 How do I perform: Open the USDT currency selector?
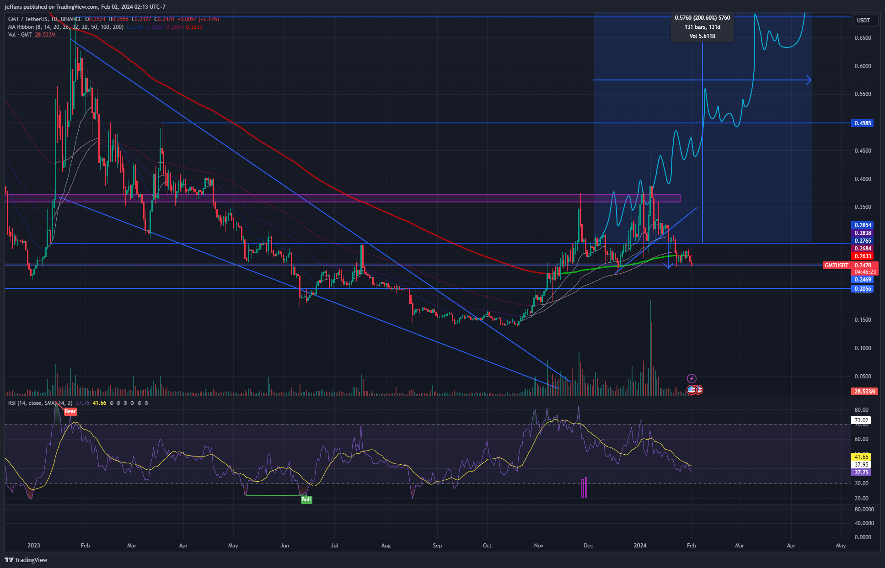tap(865, 21)
